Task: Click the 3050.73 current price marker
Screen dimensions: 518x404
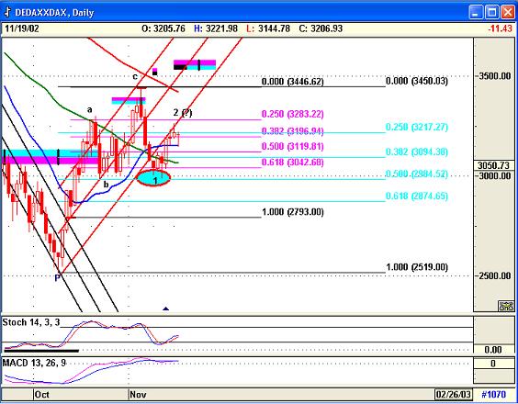Action: pos(494,165)
